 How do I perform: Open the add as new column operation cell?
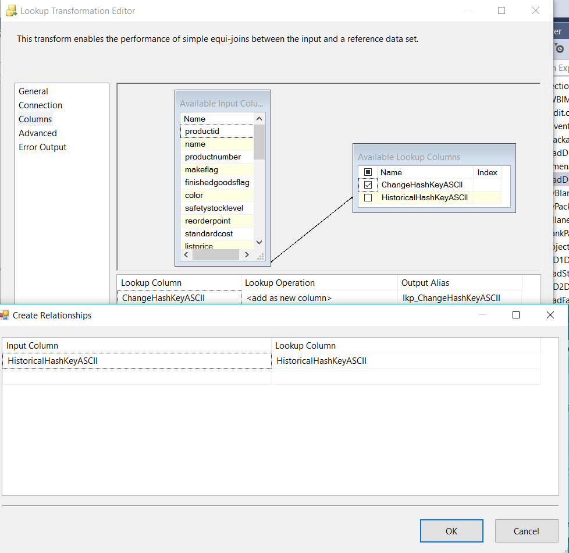(x=319, y=297)
